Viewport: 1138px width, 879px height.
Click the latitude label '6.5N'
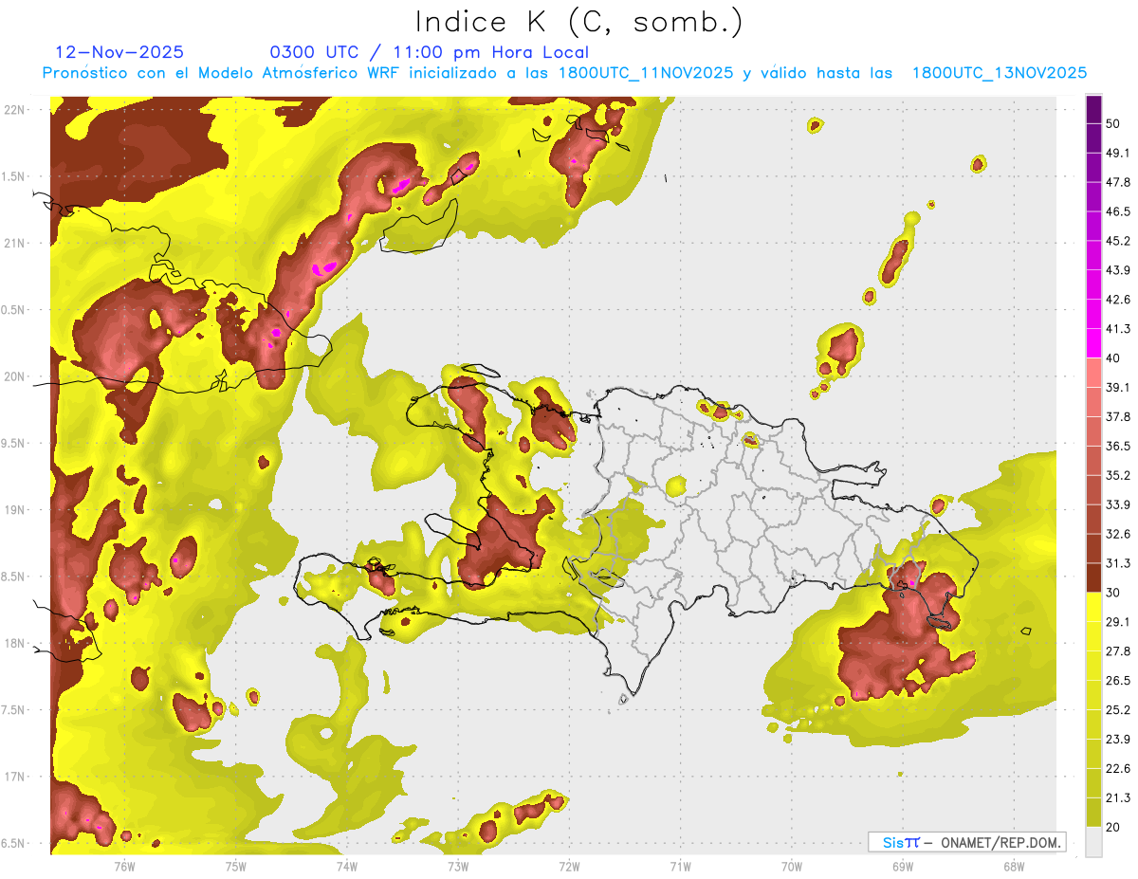click(14, 843)
